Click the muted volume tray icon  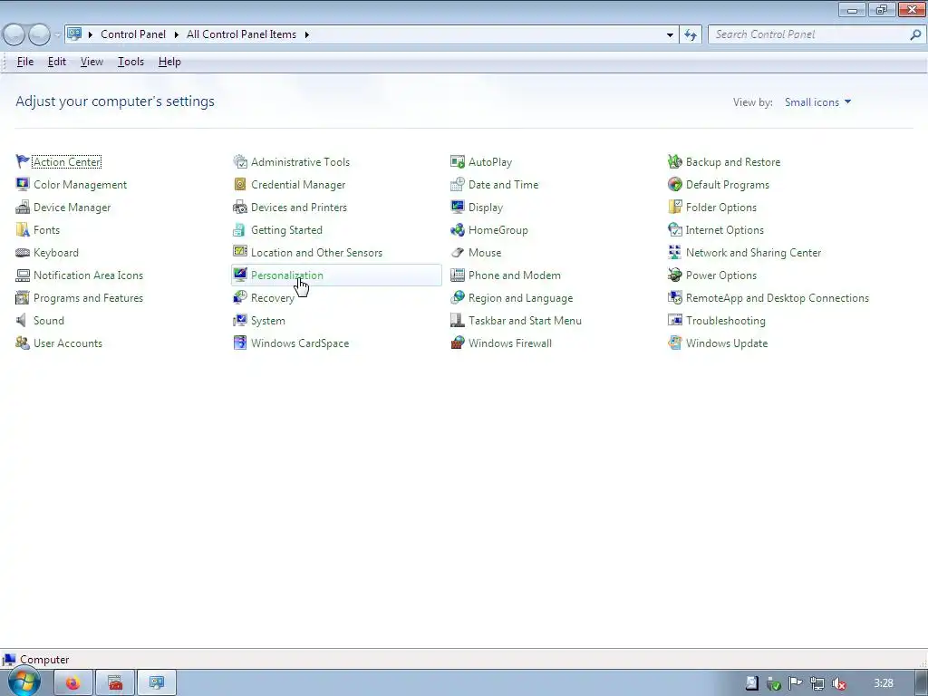[838, 683]
